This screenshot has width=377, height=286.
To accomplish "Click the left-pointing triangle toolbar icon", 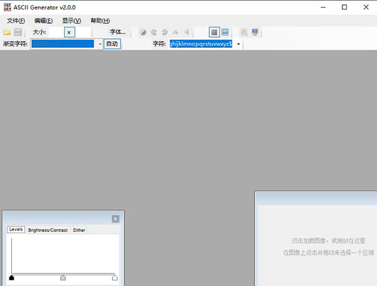I will (187, 32).
